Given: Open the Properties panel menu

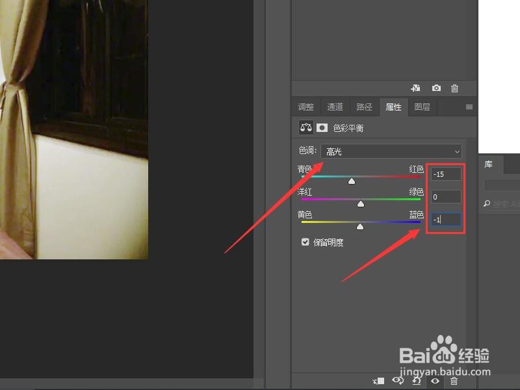Looking at the screenshot, I should (x=468, y=107).
